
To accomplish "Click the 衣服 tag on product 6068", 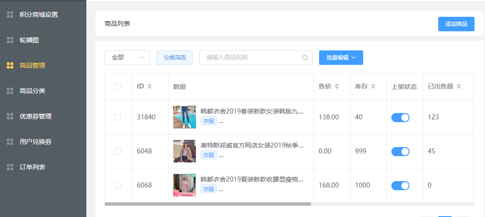I will coord(209,189).
